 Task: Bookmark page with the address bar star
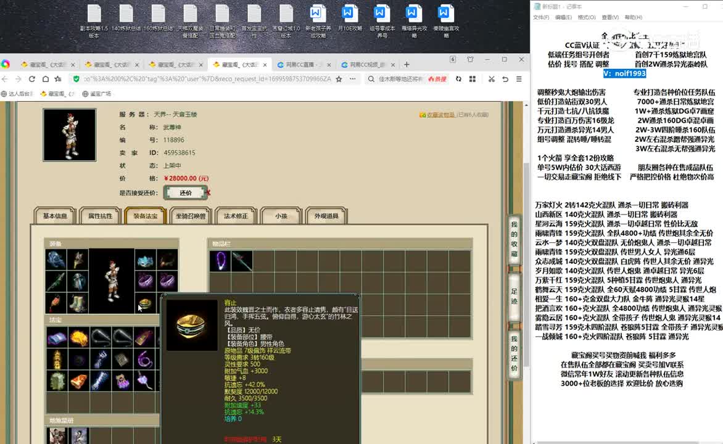pos(339,79)
